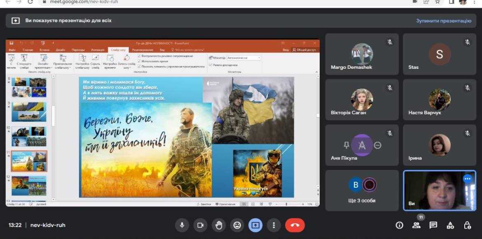Open meeting details info icon
This screenshot has width=482, height=239.
[399, 225]
